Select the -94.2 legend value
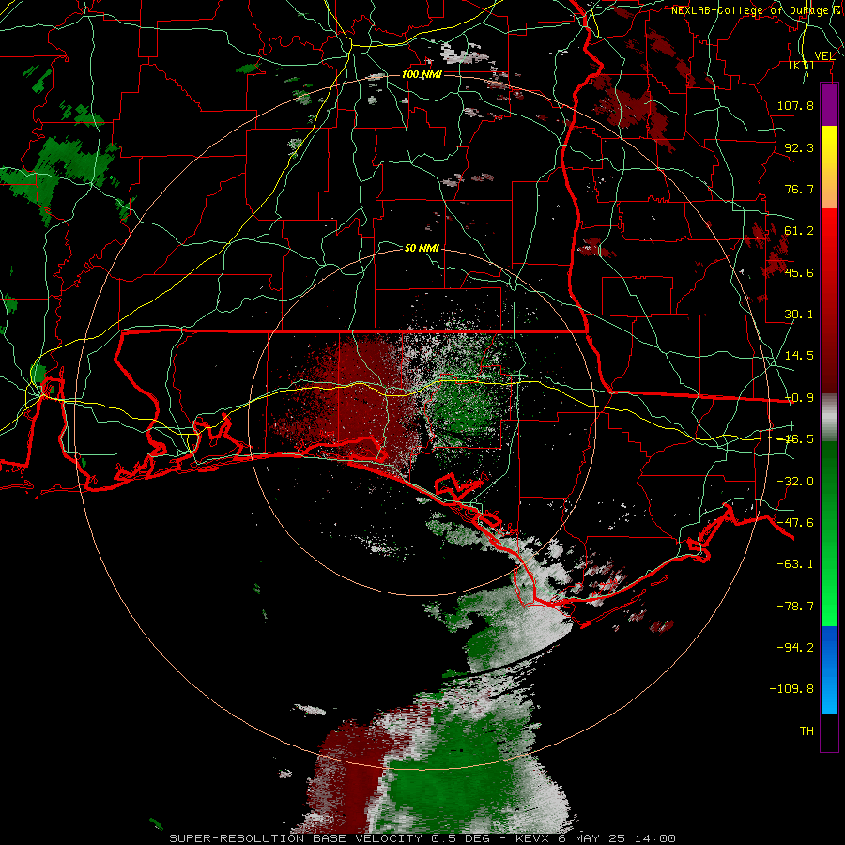This screenshot has height=845, width=845. [x=795, y=648]
